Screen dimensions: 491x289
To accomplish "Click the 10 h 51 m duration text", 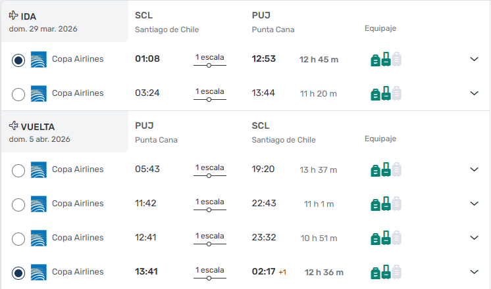I will click(x=319, y=238).
